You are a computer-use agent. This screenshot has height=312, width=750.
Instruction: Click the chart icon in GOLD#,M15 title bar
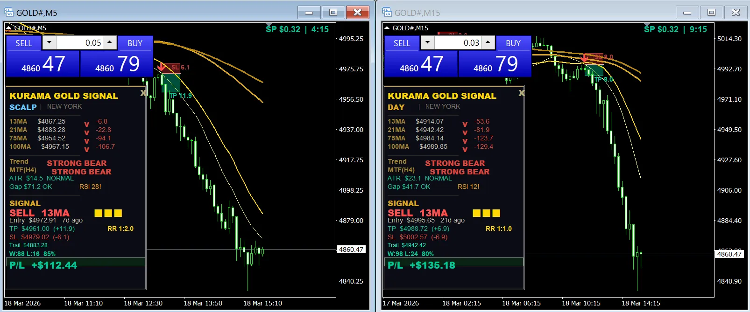[x=387, y=13]
